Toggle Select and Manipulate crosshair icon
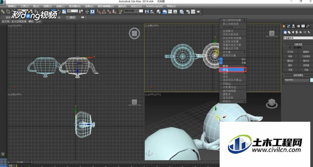313x167 pixels. coord(87,12)
